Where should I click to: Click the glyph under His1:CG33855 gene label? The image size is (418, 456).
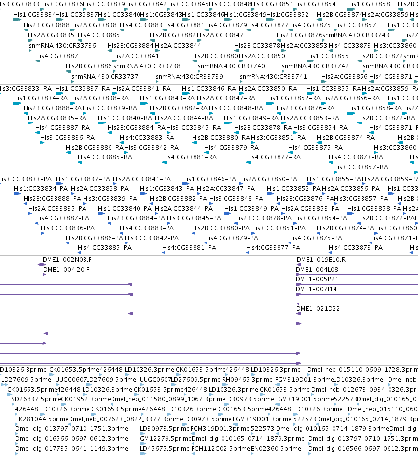(x=310, y=61)
